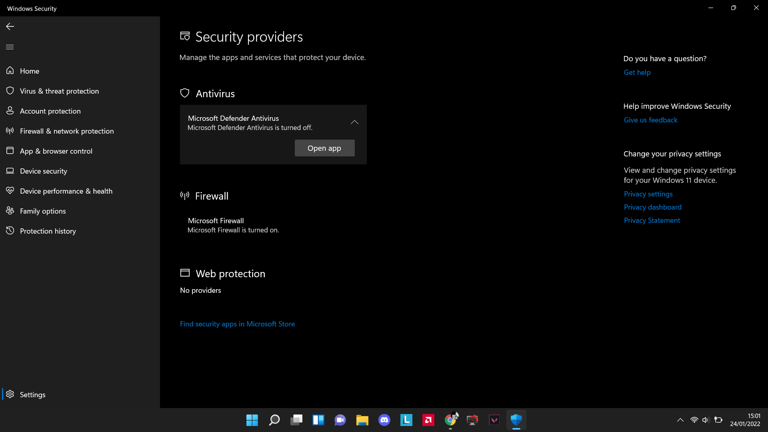Click the Windows Security shield taskbar icon

pos(516,420)
